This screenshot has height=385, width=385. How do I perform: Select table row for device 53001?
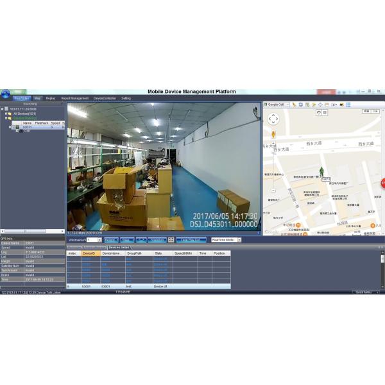coord(149,287)
